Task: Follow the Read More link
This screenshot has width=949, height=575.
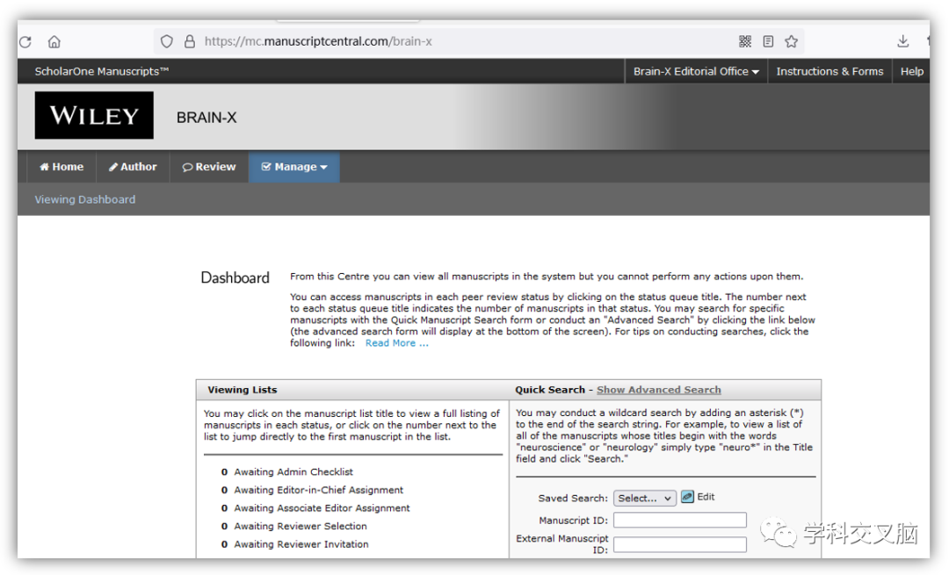Action: coord(396,343)
